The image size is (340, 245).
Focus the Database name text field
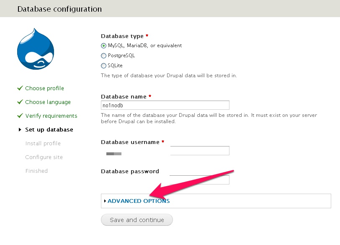(x=165, y=105)
